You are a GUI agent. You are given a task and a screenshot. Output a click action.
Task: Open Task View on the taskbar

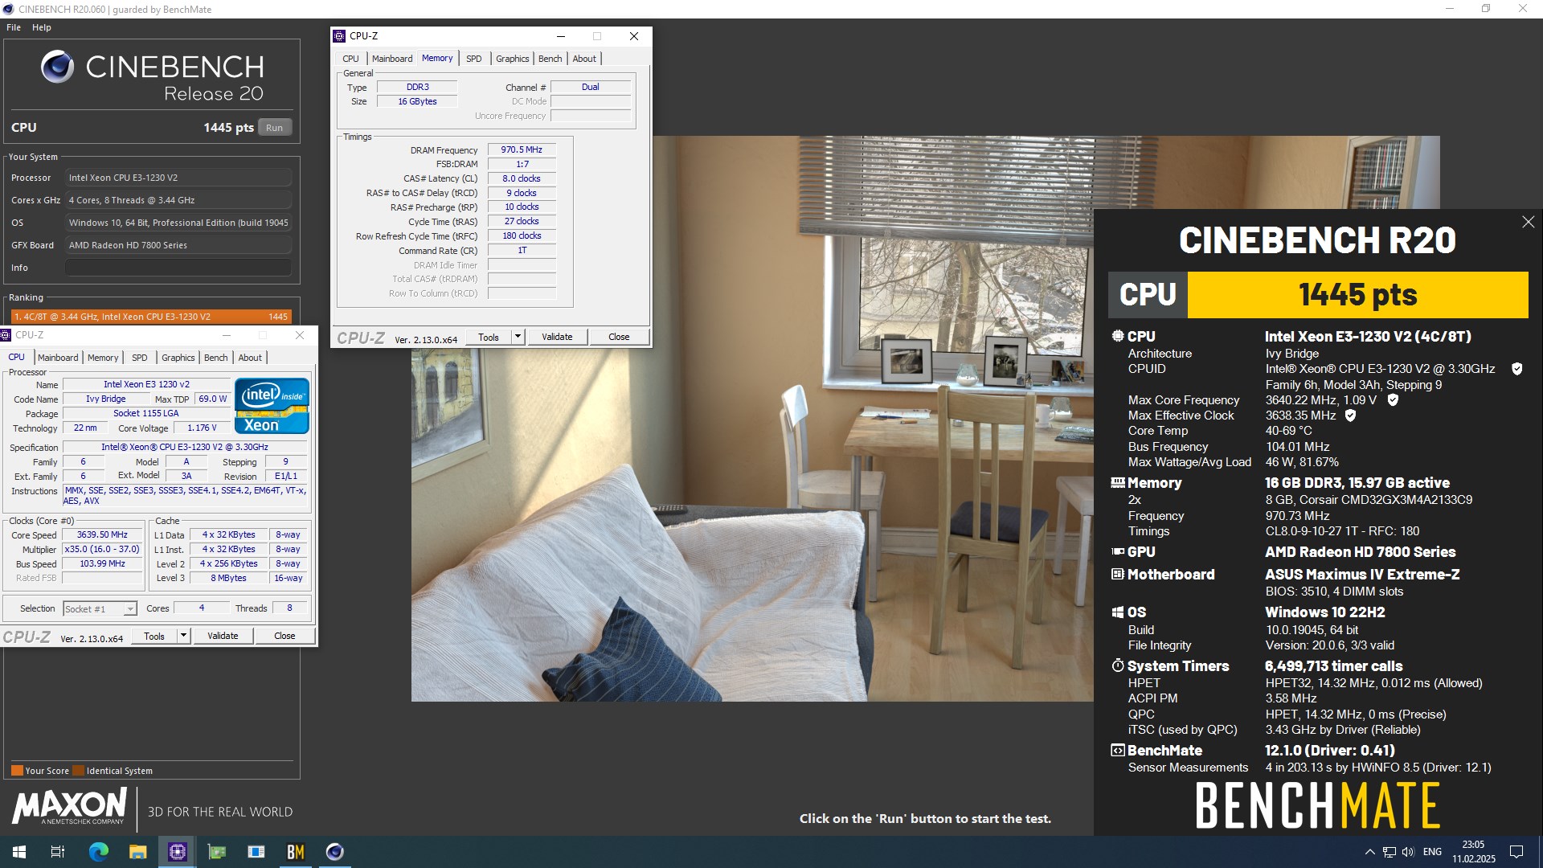click(x=58, y=852)
